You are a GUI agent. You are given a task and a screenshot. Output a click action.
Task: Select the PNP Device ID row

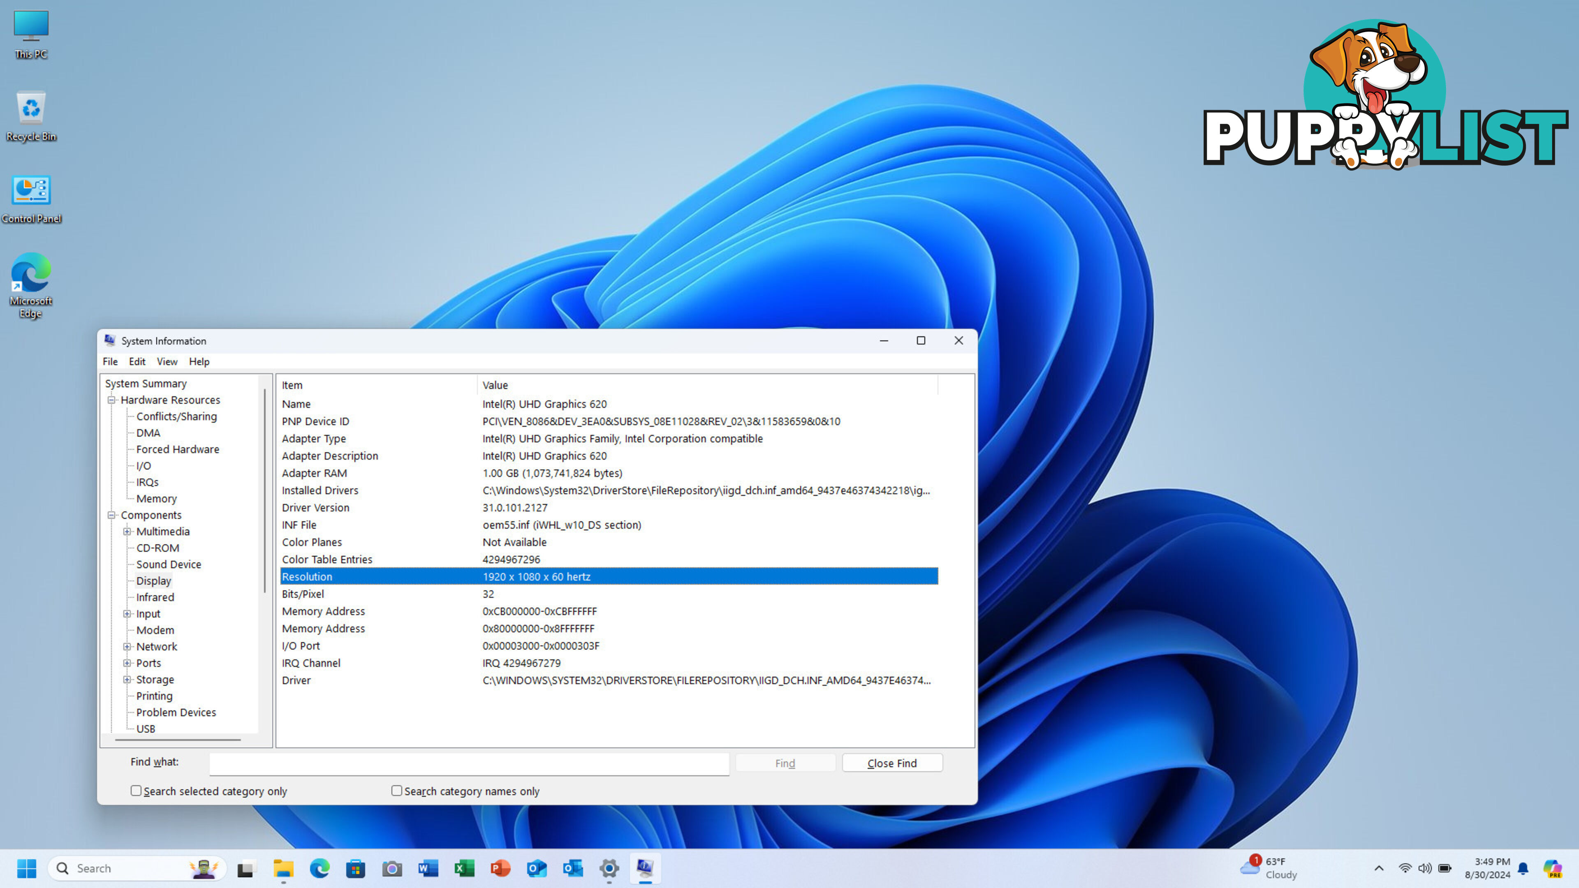click(x=609, y=421)
